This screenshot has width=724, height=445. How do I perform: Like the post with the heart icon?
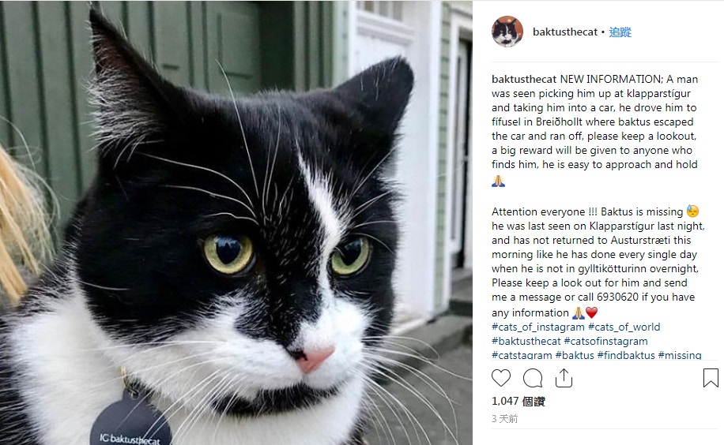[501, 378]
